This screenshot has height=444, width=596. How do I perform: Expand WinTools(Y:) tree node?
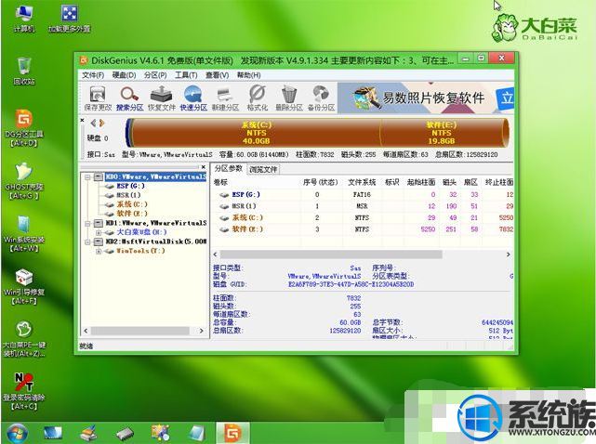pyautogui.click(x=99, y=251)
